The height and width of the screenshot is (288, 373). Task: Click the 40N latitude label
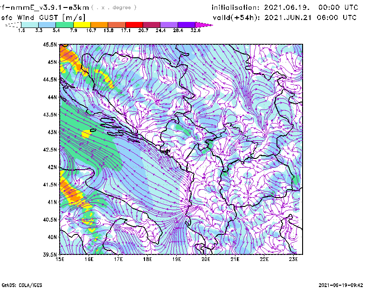click(52, 237)
